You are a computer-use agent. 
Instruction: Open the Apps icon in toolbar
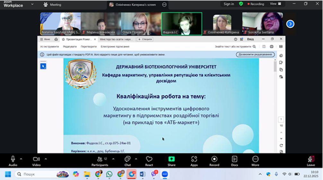click(x=194, y=159)
